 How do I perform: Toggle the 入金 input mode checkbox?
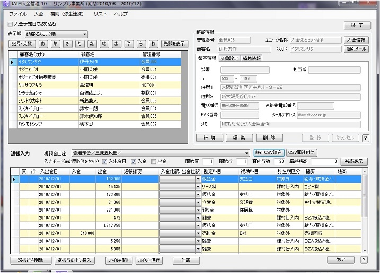(x=134, y=162)
